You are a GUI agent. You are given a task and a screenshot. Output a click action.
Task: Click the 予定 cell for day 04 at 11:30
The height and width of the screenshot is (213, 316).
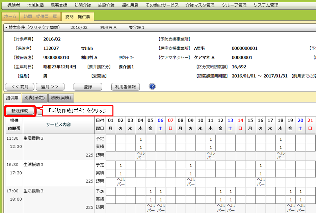pos(140,139)
